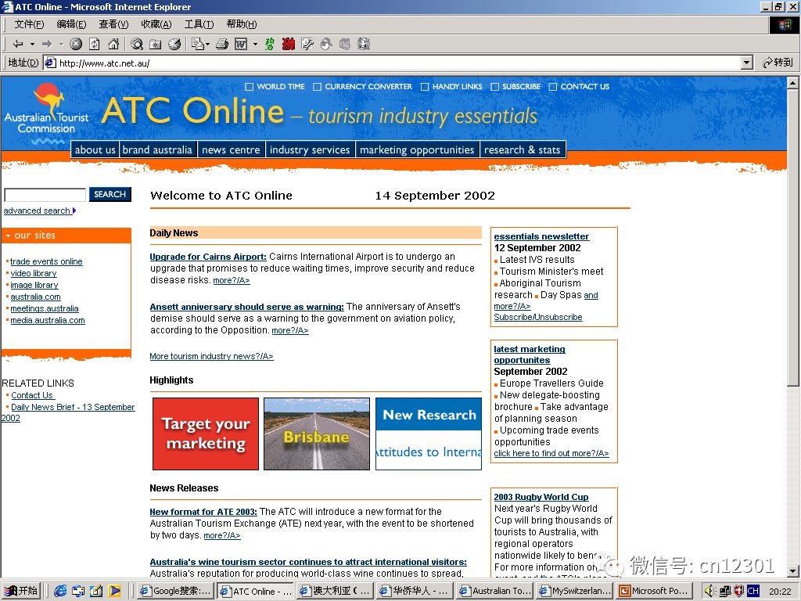The height and width of the screenshot is (601, 801).
Task: Open the 'about us' navigation tab
Action: coord(95,149)
